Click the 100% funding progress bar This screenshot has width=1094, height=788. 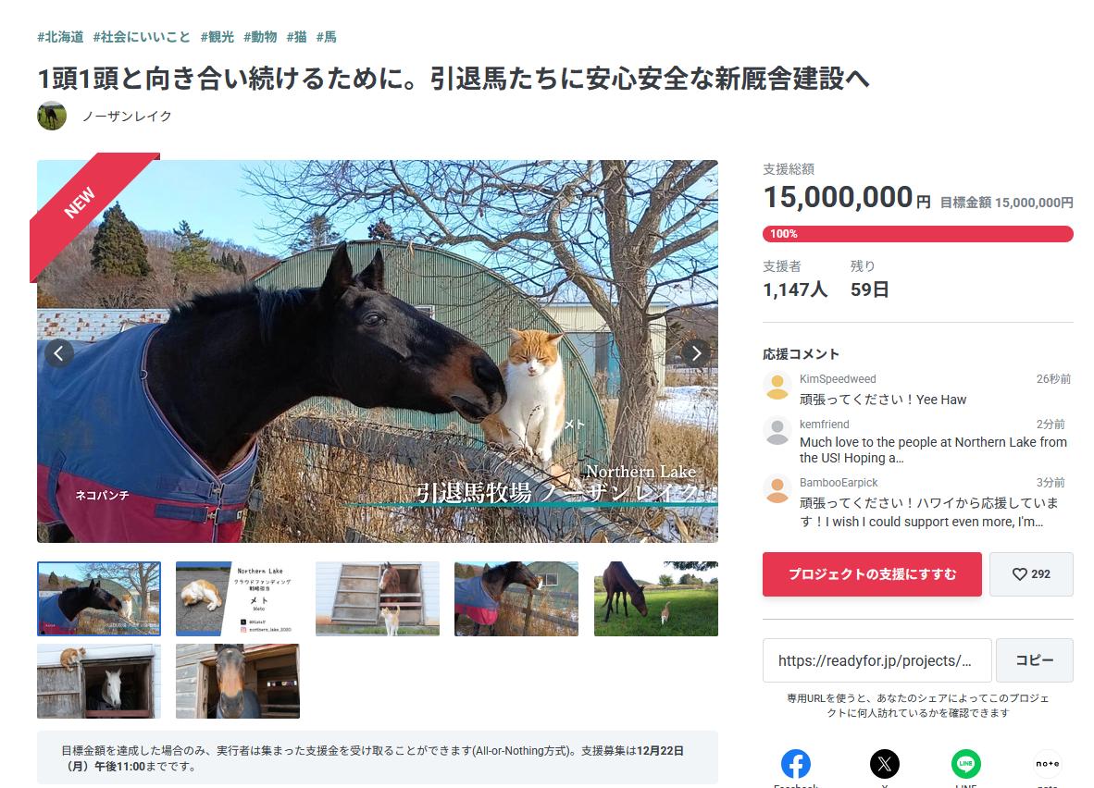tap(917, 234)
